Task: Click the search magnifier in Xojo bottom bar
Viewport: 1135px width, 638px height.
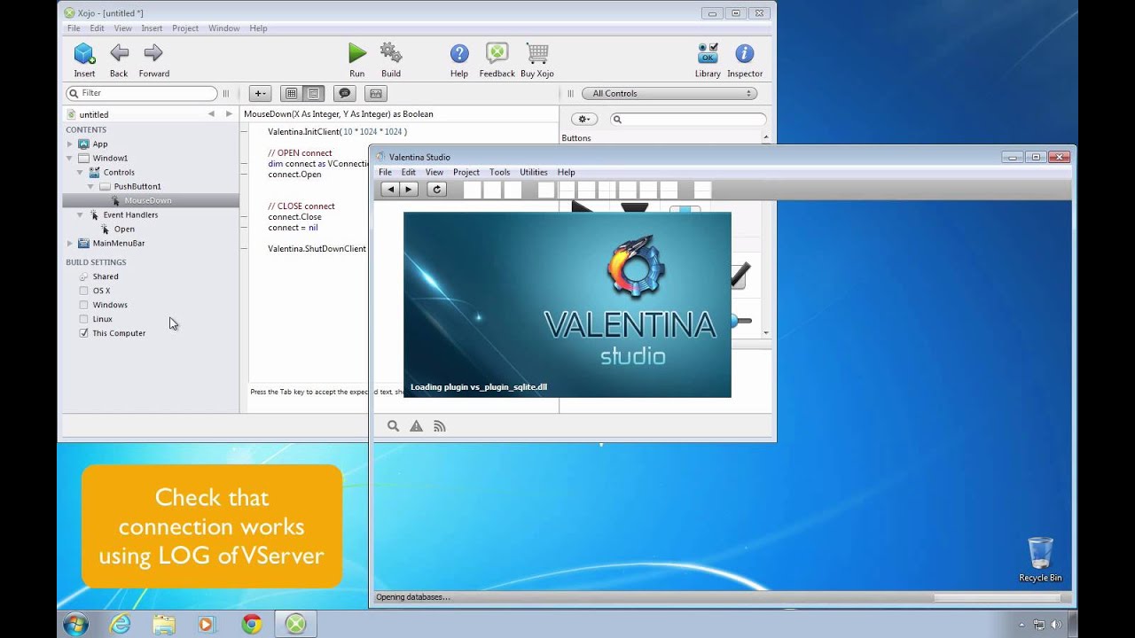Action: 394,426
